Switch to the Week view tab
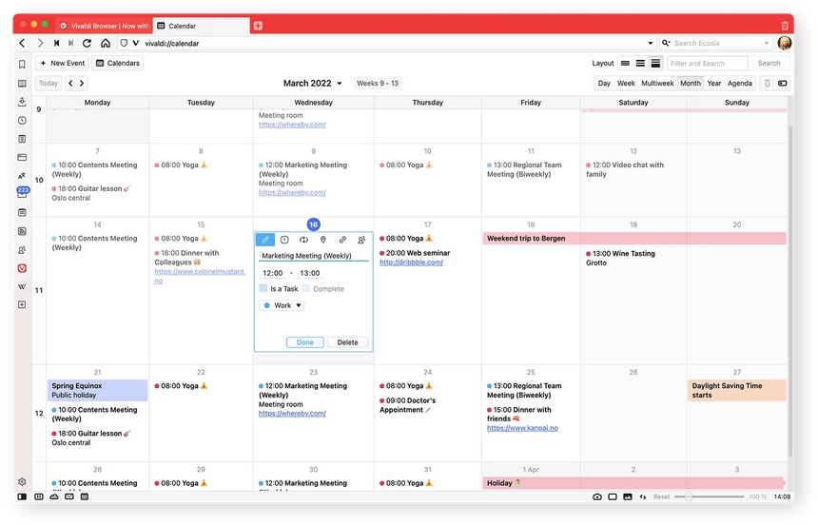818x525 pixels. (626, 83)
